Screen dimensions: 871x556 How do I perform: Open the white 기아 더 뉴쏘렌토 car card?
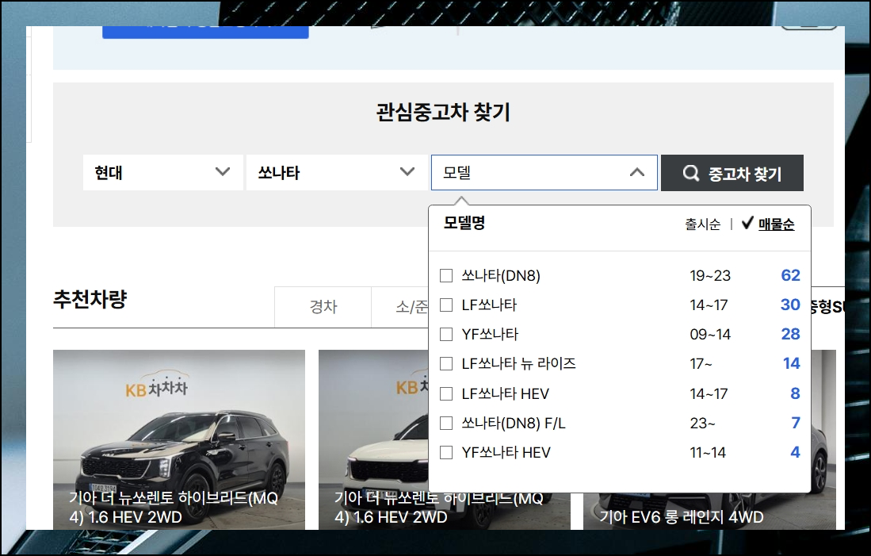pyautogui.click(x=373, y=439)
